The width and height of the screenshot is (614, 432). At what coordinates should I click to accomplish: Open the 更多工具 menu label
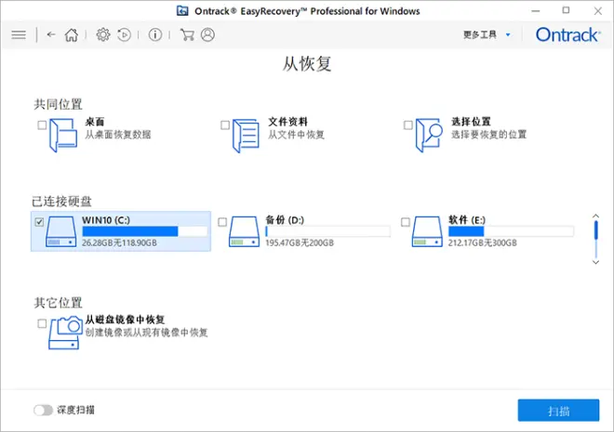pyautogui.click(x=480, y=34)
